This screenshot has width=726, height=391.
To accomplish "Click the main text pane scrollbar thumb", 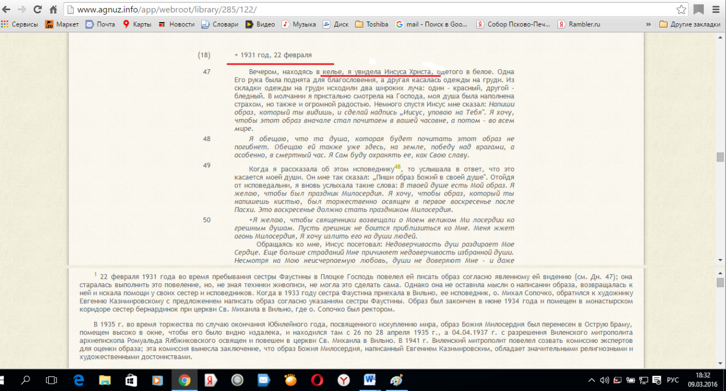I will point(720,157).
